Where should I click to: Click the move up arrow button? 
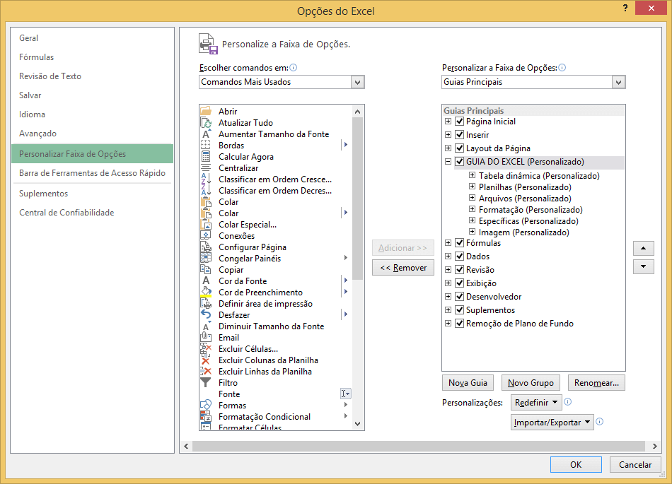[x=643, y=248]
